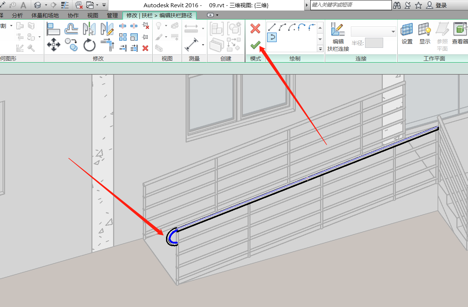
Task: Select the straight Line draw tool
Action: coord(272,27)
